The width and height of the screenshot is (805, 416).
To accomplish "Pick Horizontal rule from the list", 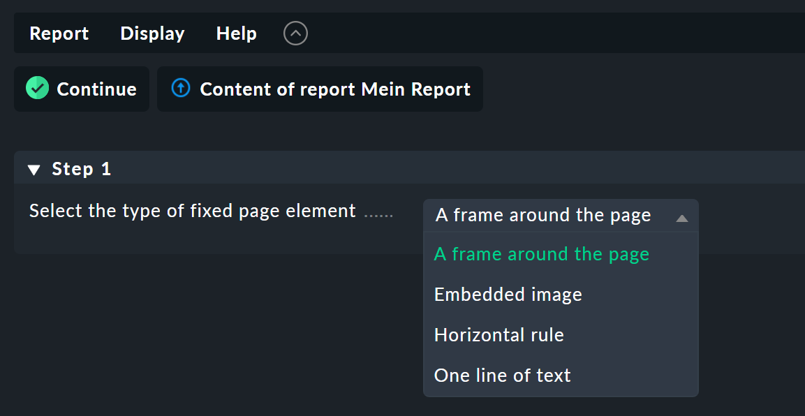I will pyautogui.click(x=499, y=335).
